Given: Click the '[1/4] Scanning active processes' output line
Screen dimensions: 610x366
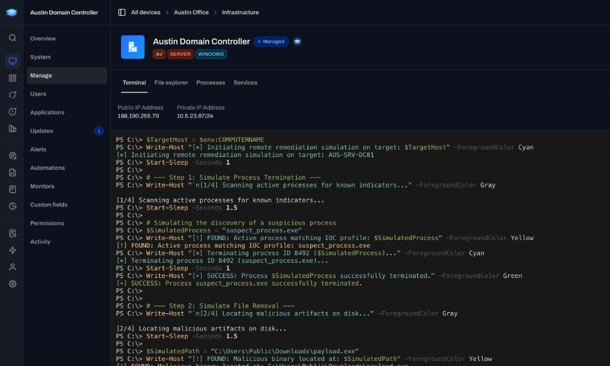Looking at the screenshot, I should [220, 200].
